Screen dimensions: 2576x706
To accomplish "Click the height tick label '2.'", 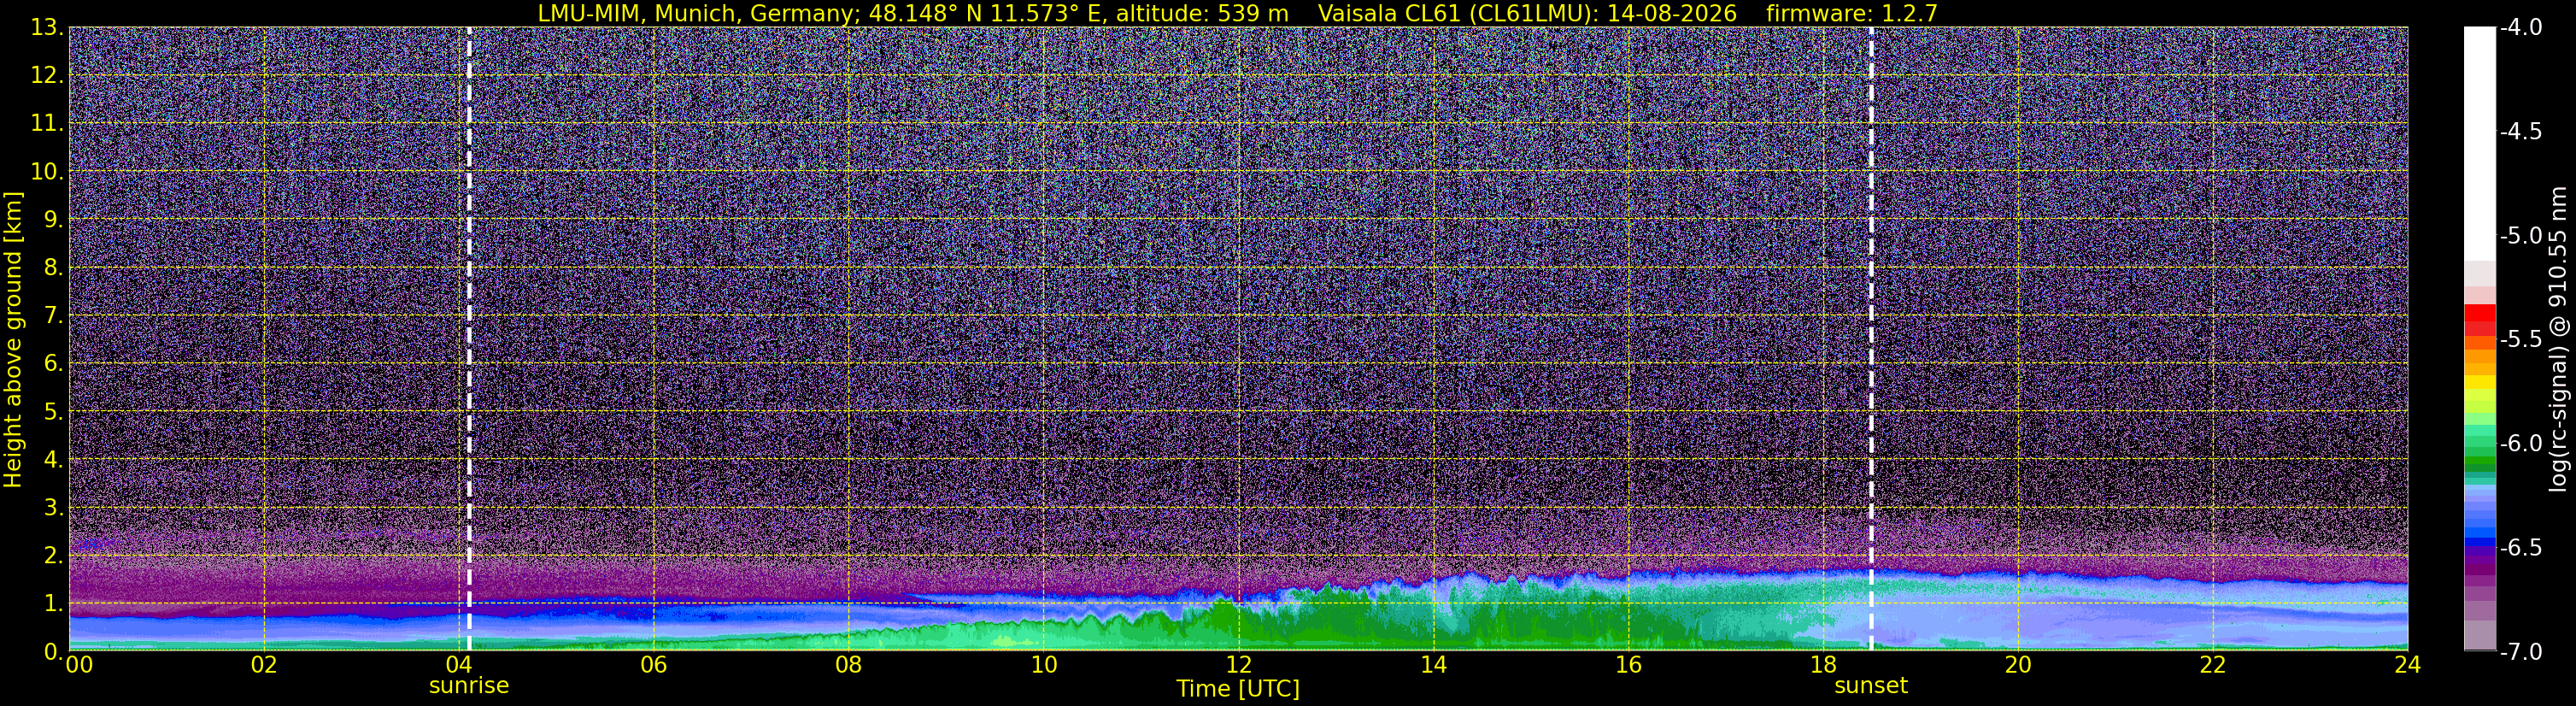I will click(x=53, y=556).
